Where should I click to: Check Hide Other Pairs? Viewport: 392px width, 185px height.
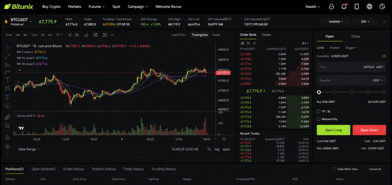pos(334,169)
